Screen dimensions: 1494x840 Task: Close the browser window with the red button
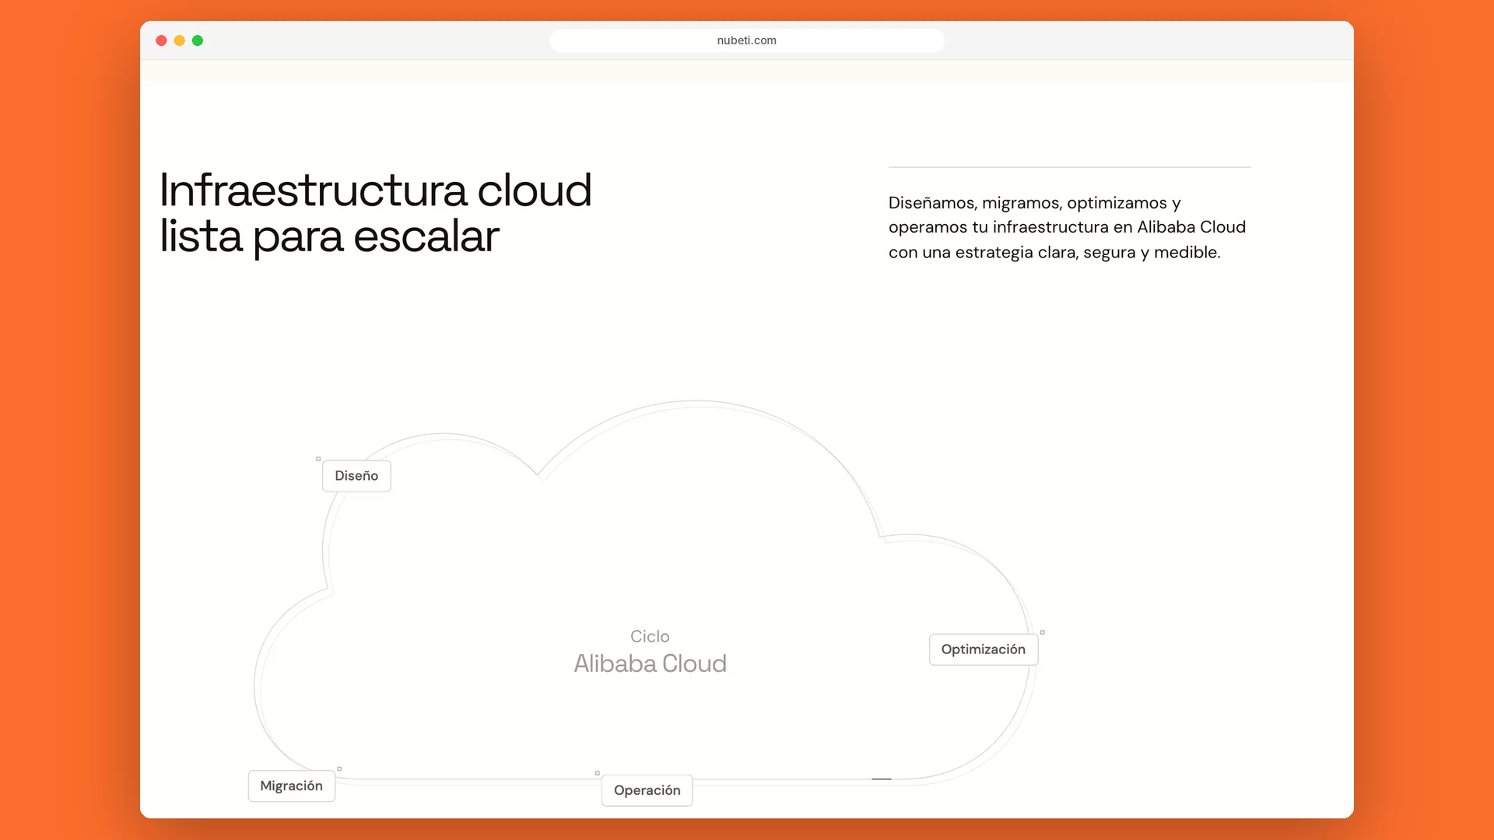pyautogui.click(x=161, y=40)
